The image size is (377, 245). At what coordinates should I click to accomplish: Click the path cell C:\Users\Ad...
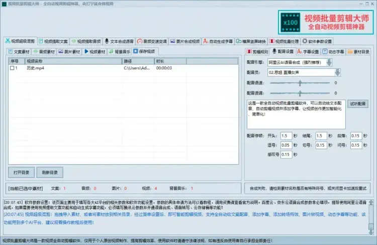tap(137, 68)
